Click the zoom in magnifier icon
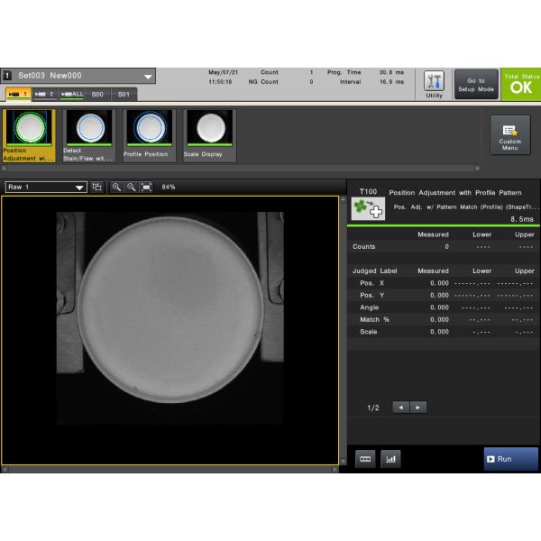The image size is (541, 541). [115, 187]
